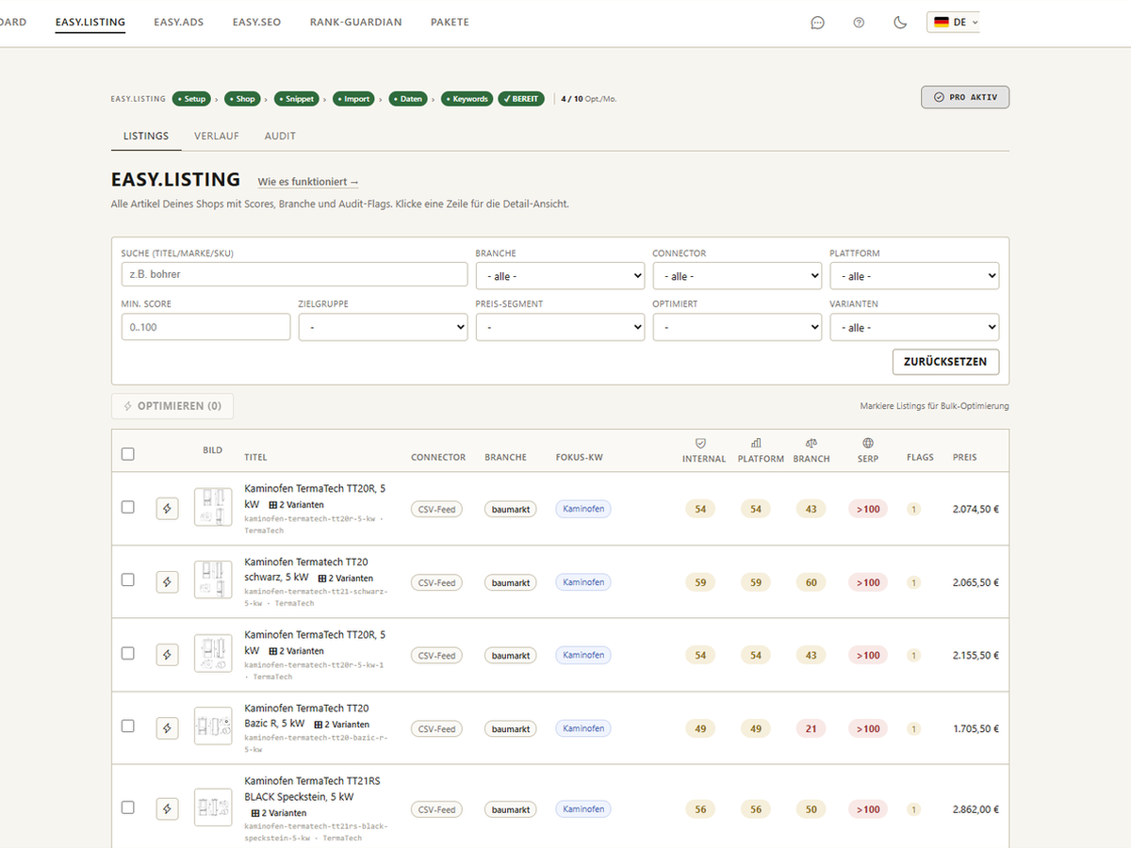1131x848 pixels.
Task: Click the BEREIT status pill
Action: tap(521, 98)
